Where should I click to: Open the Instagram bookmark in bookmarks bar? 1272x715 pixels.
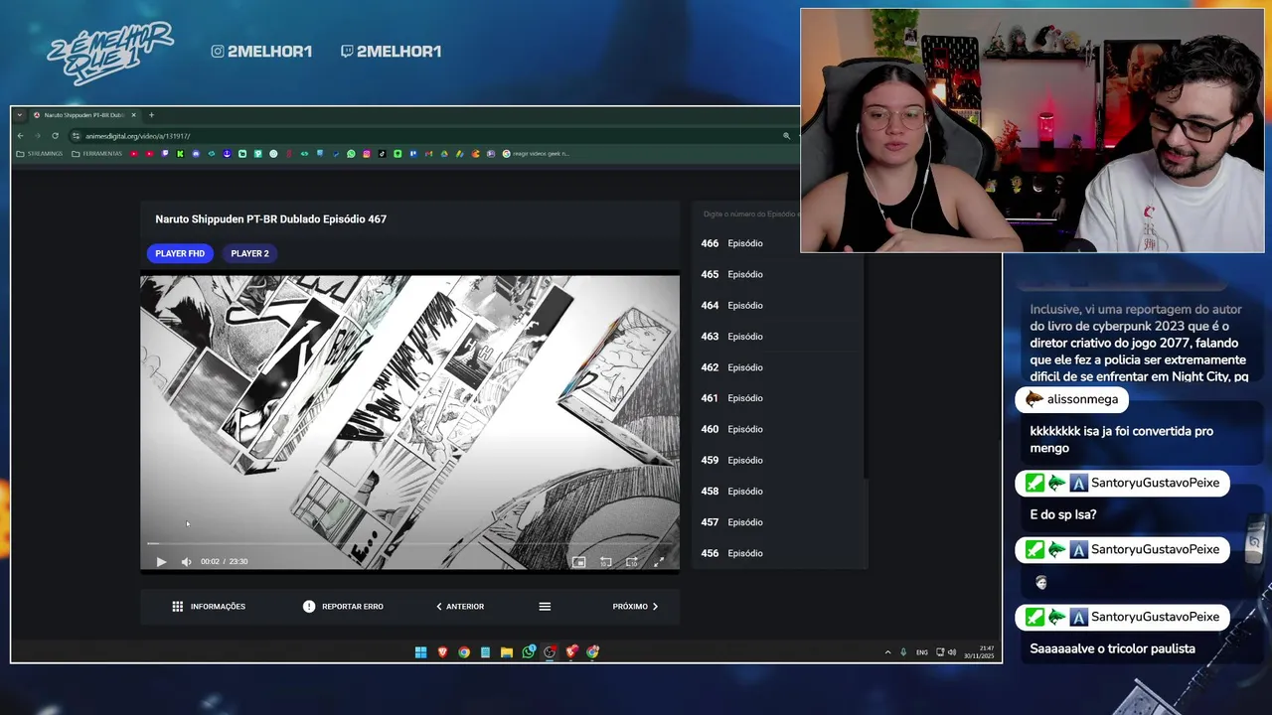click(367, 154)
